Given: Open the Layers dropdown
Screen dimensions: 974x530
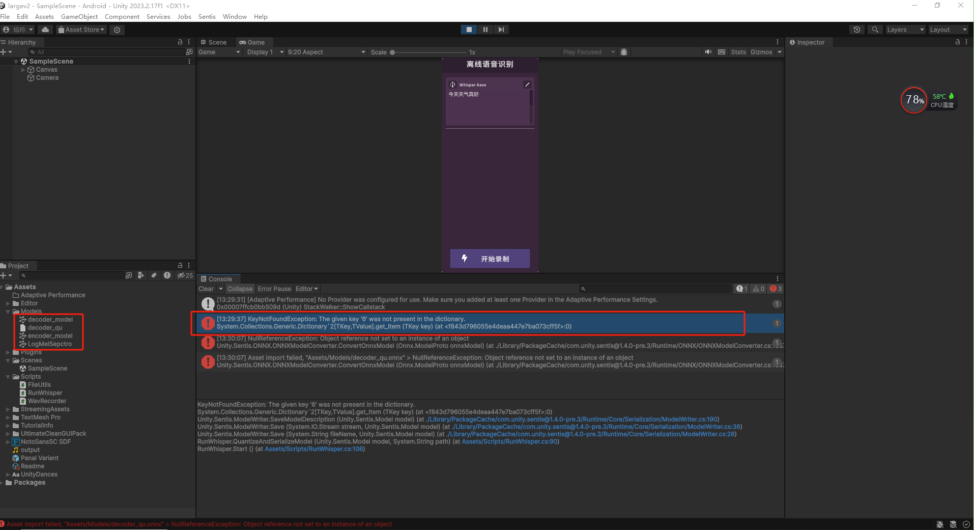Looking at the screenshot, I should 905,30.
